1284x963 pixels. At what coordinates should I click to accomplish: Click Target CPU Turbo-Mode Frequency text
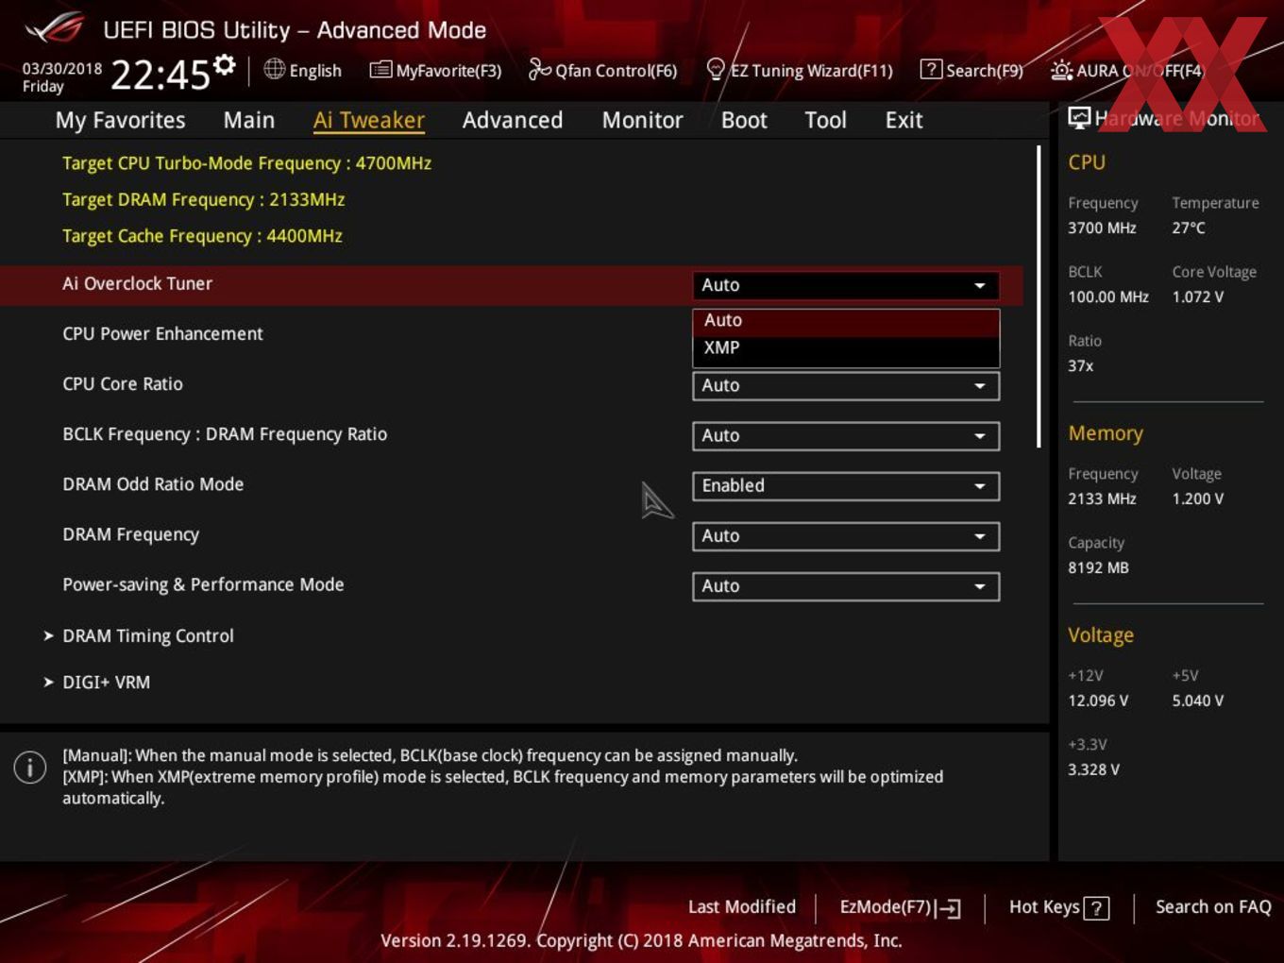(x=246, y=163)
